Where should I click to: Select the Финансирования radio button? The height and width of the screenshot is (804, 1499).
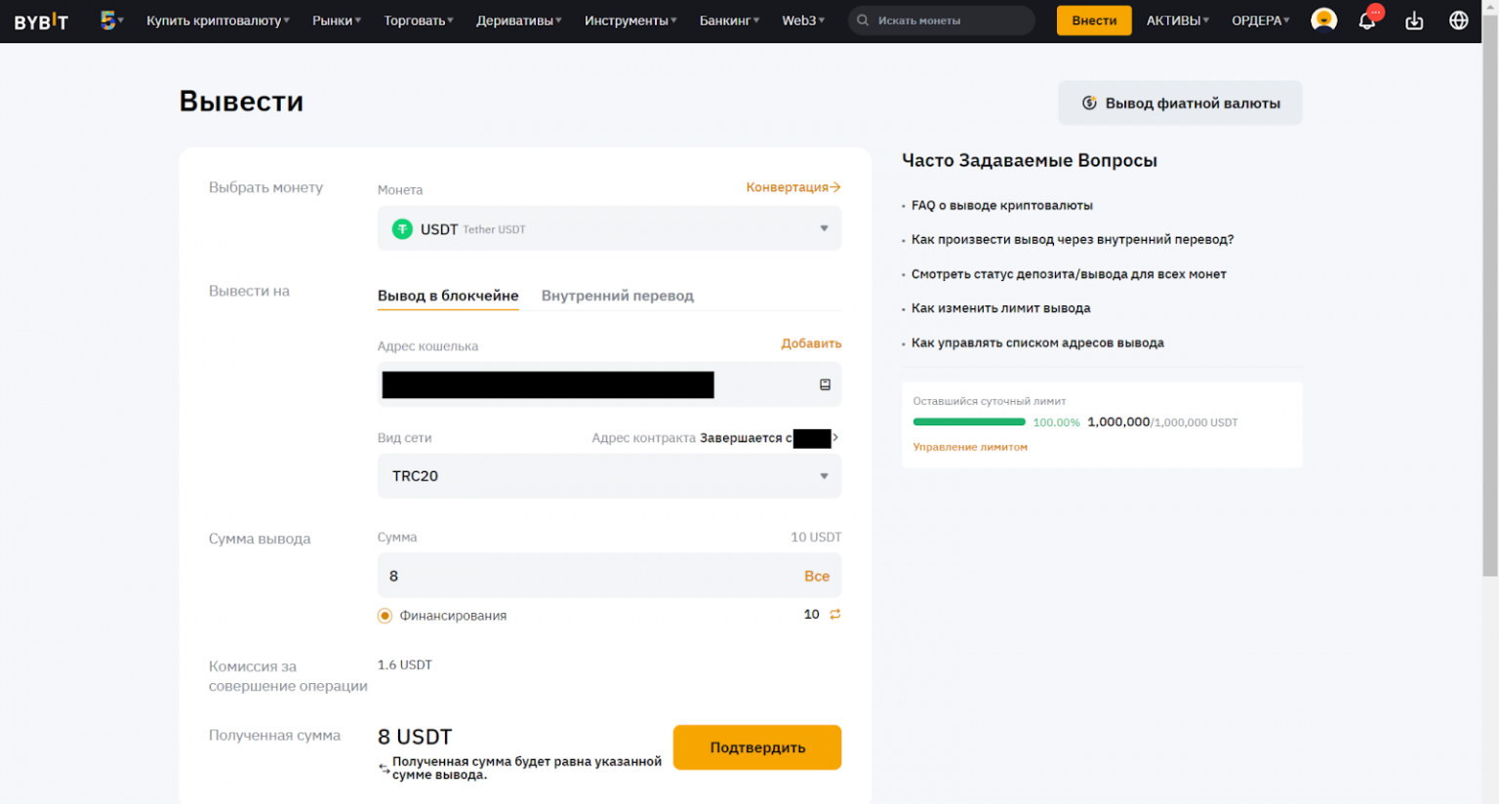pos(385,616)
